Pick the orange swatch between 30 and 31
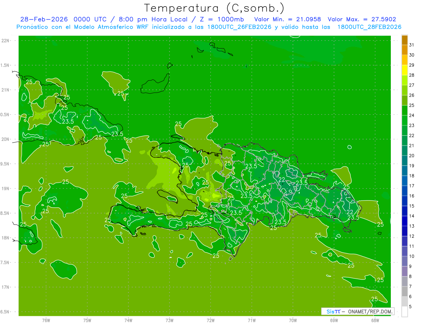Image resolution: width=421 pixels, height=325 pixels. pos(405,50)
